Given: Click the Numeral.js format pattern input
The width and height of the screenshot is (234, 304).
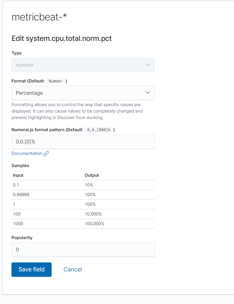Looking at the screenshot, I should pos(83,142).
